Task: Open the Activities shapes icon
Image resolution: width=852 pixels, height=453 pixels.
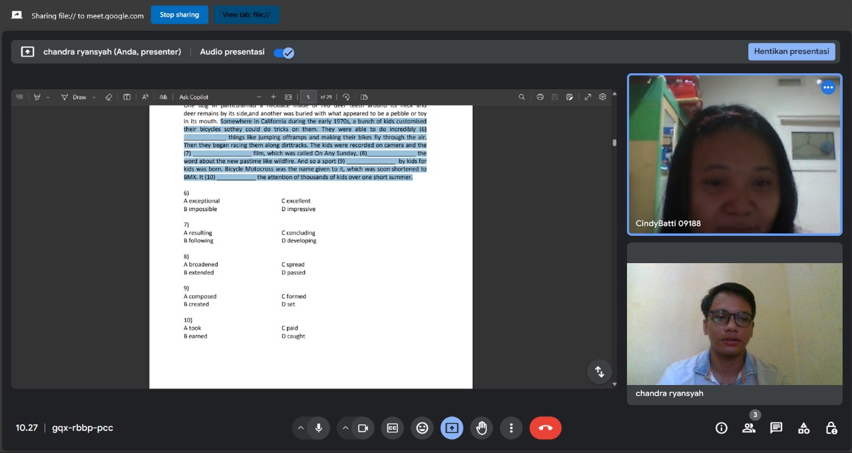Action: (803, 428)
